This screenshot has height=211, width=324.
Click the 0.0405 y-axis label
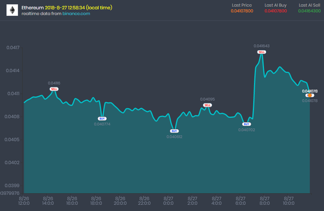coord(12,139)
